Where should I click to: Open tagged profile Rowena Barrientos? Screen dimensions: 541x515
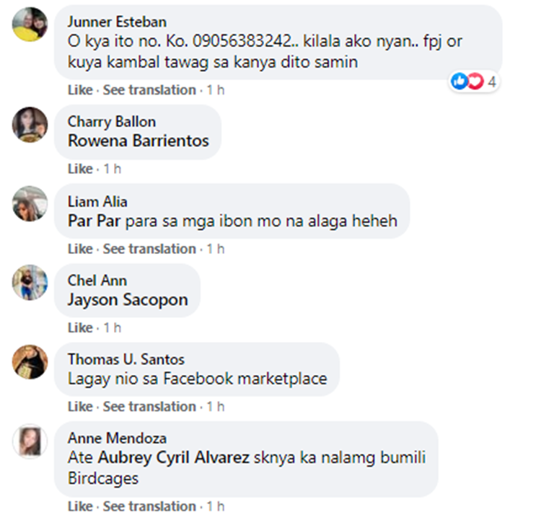138,141
